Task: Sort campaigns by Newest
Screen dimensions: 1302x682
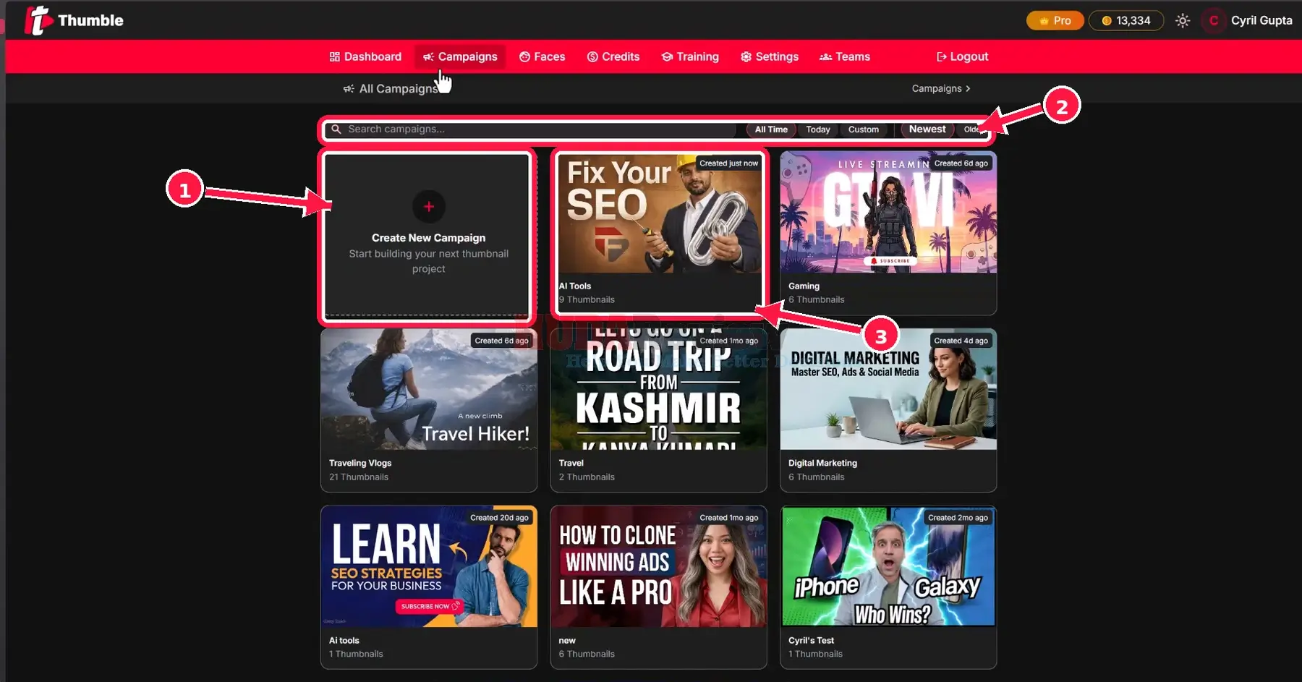Action: click(x=927, y=129)
